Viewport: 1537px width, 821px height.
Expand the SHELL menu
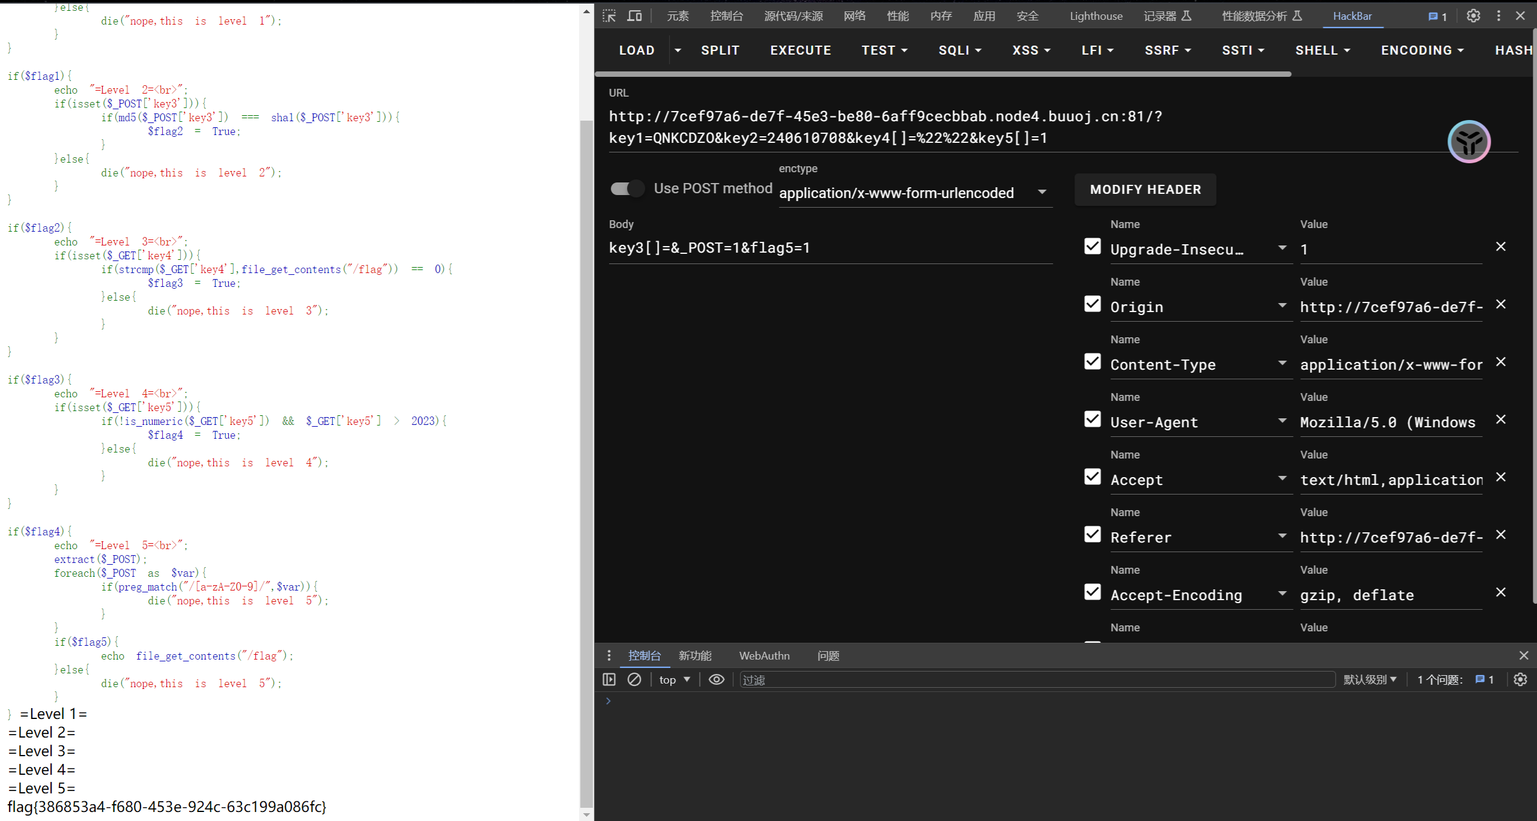(x=1323, y=50)
